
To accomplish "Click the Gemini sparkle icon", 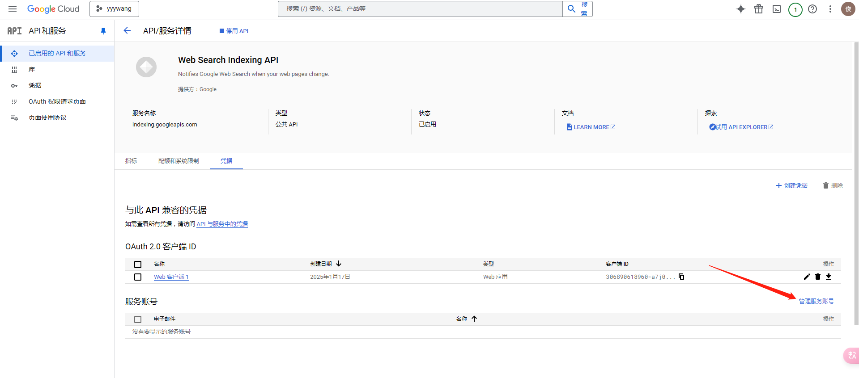I will coord(741,9).
